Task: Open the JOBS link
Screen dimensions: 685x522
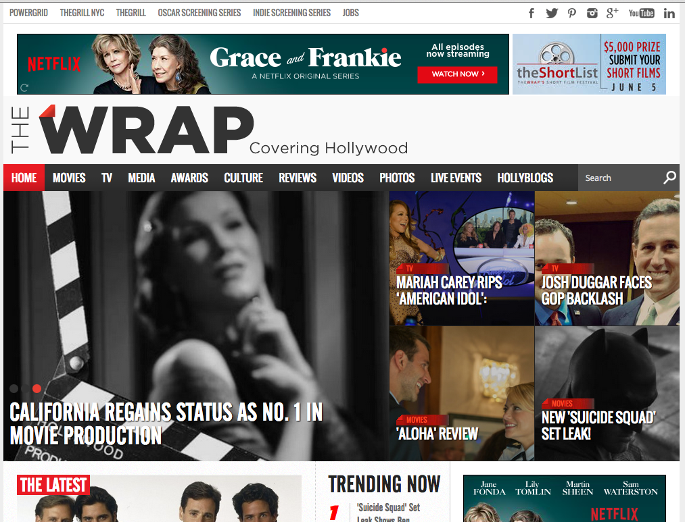Action: click(x=351, y=13)
